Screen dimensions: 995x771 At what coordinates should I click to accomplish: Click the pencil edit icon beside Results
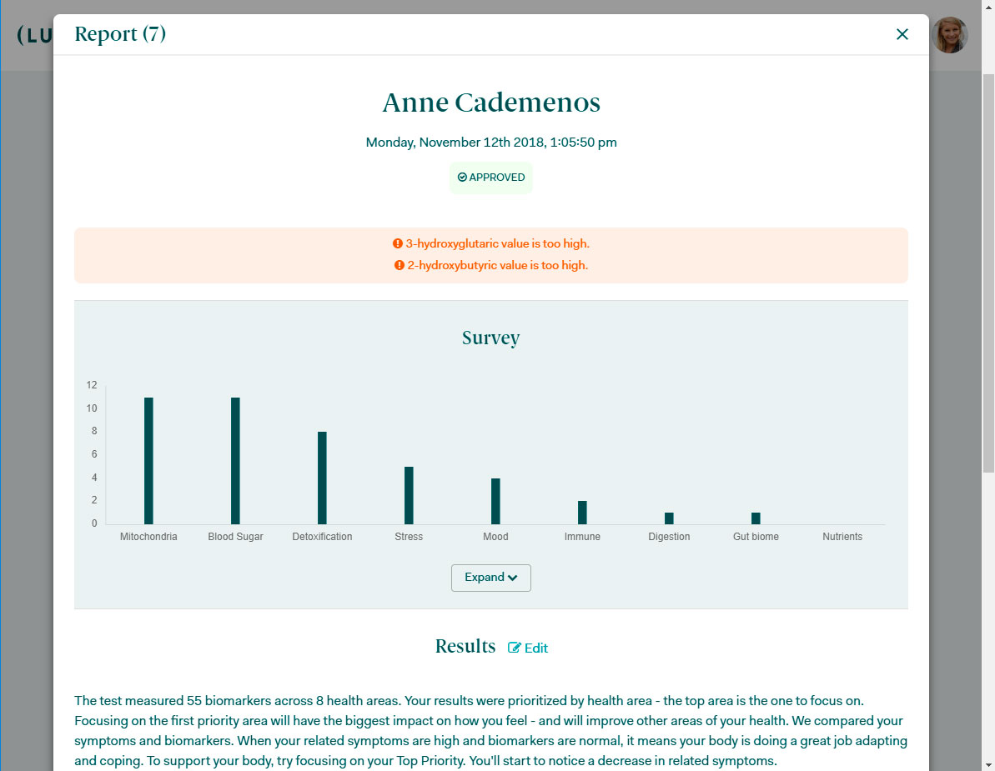click(515, 648)
